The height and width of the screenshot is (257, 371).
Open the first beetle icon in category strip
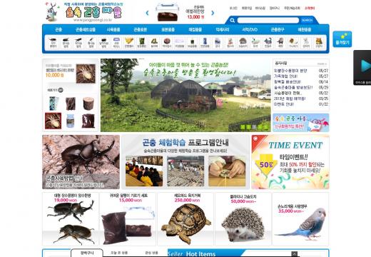click(x=53, y=43)
